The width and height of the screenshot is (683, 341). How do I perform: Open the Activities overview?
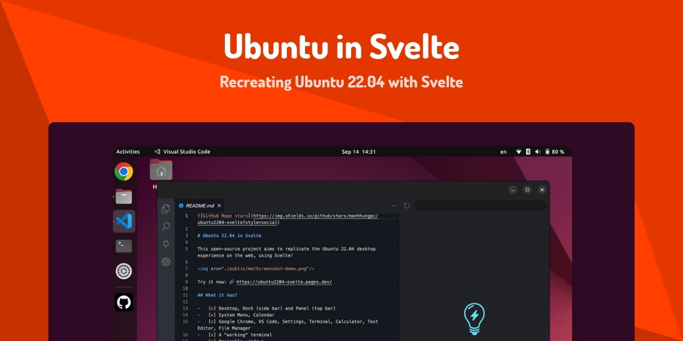coord(128,152)
